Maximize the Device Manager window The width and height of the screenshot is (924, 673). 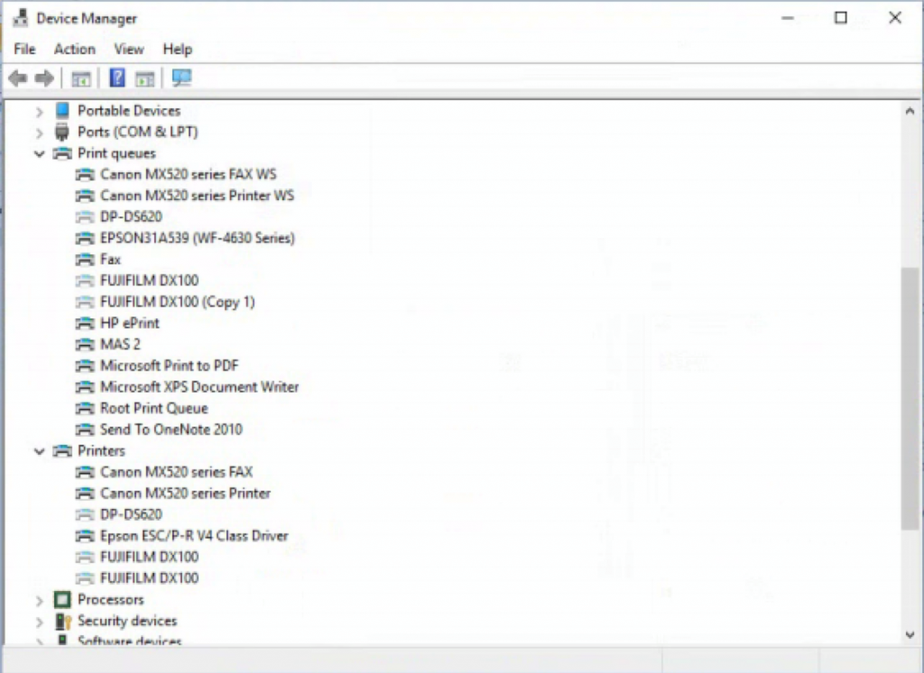click(841, 18)
